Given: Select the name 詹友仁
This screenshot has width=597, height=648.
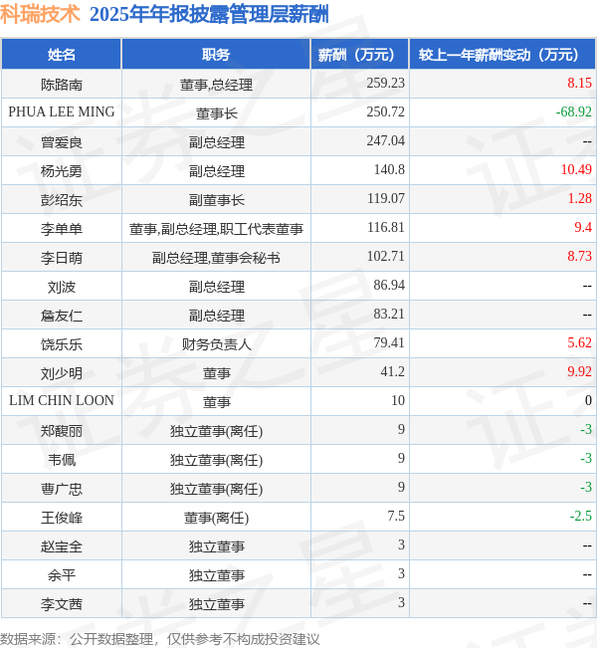Looking at the screenshot, I should [x=62, y=316].
